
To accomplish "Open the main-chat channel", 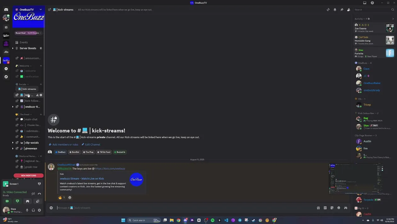I will coord(28,119).
